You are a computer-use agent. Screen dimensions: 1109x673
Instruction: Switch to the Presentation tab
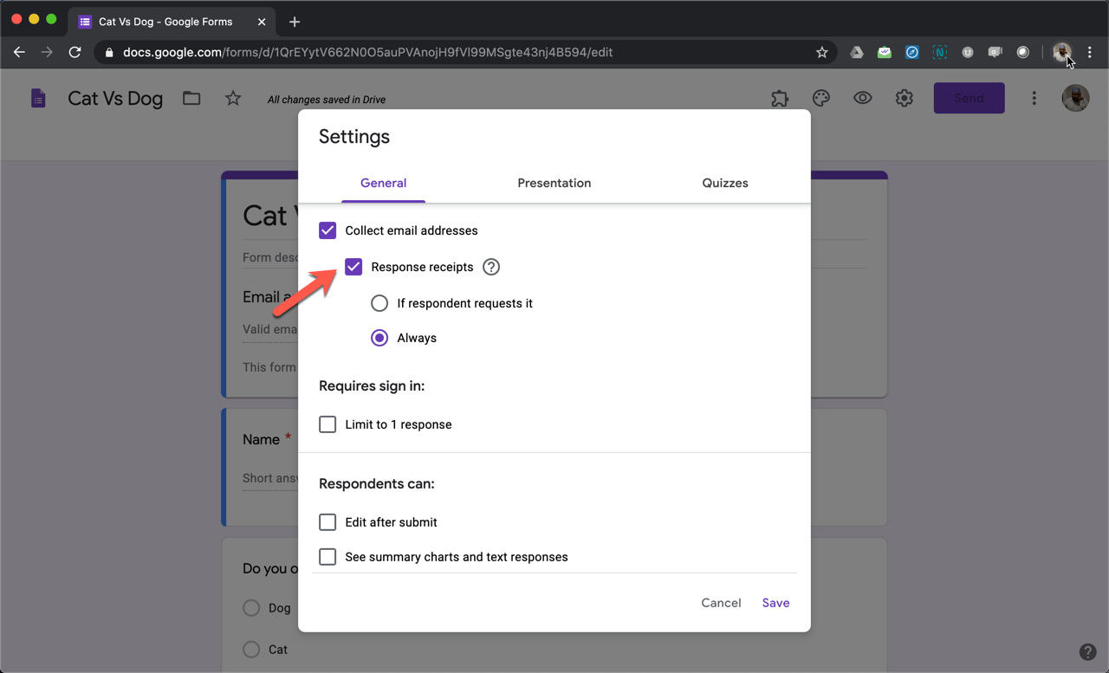coord(554,183)
